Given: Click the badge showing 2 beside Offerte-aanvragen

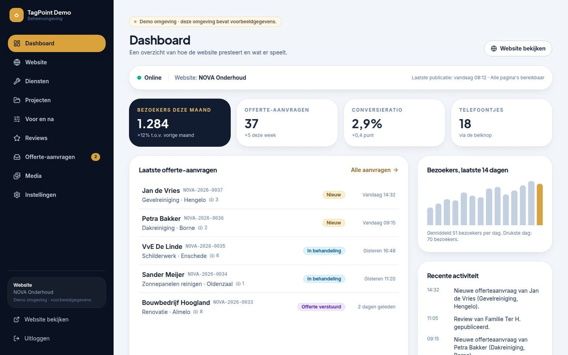Looking at the screenshot, I should [x=95, y=157].
